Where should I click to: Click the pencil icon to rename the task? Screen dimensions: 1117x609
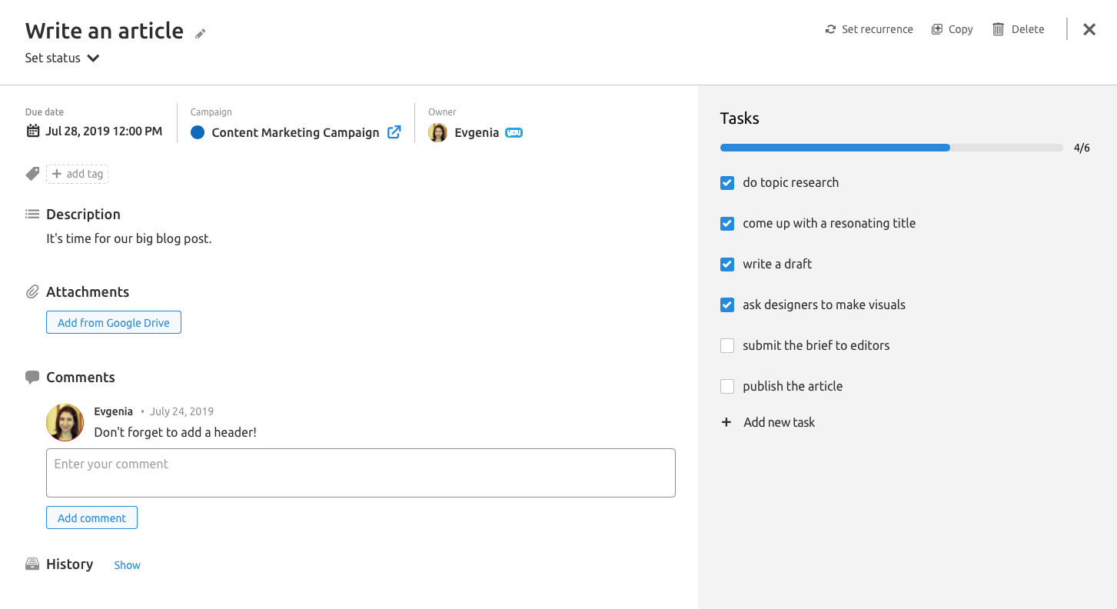(200, 33)
